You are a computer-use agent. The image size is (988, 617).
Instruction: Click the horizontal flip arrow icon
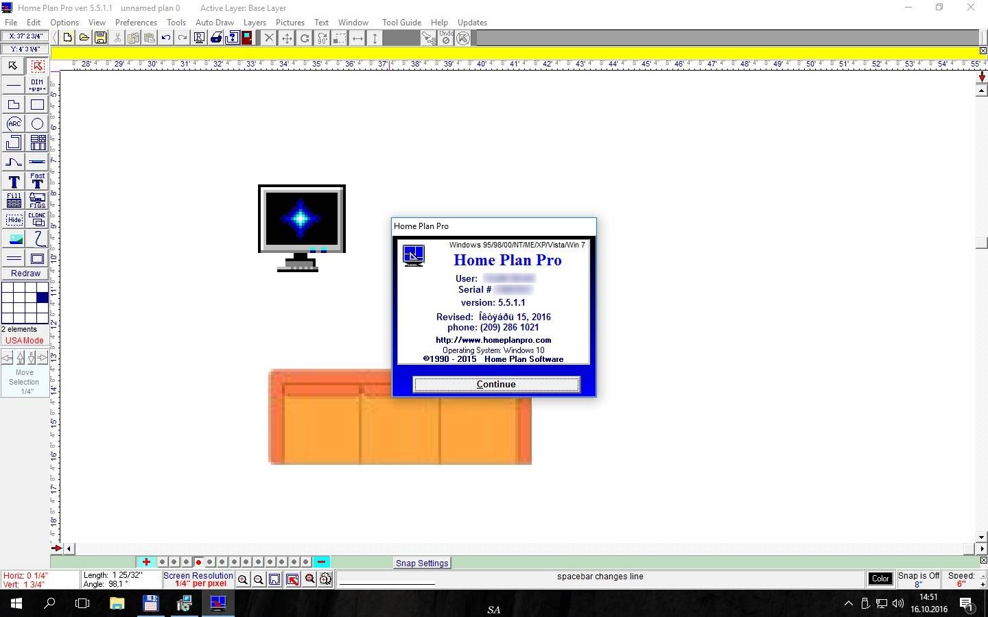tap(358, 38)
